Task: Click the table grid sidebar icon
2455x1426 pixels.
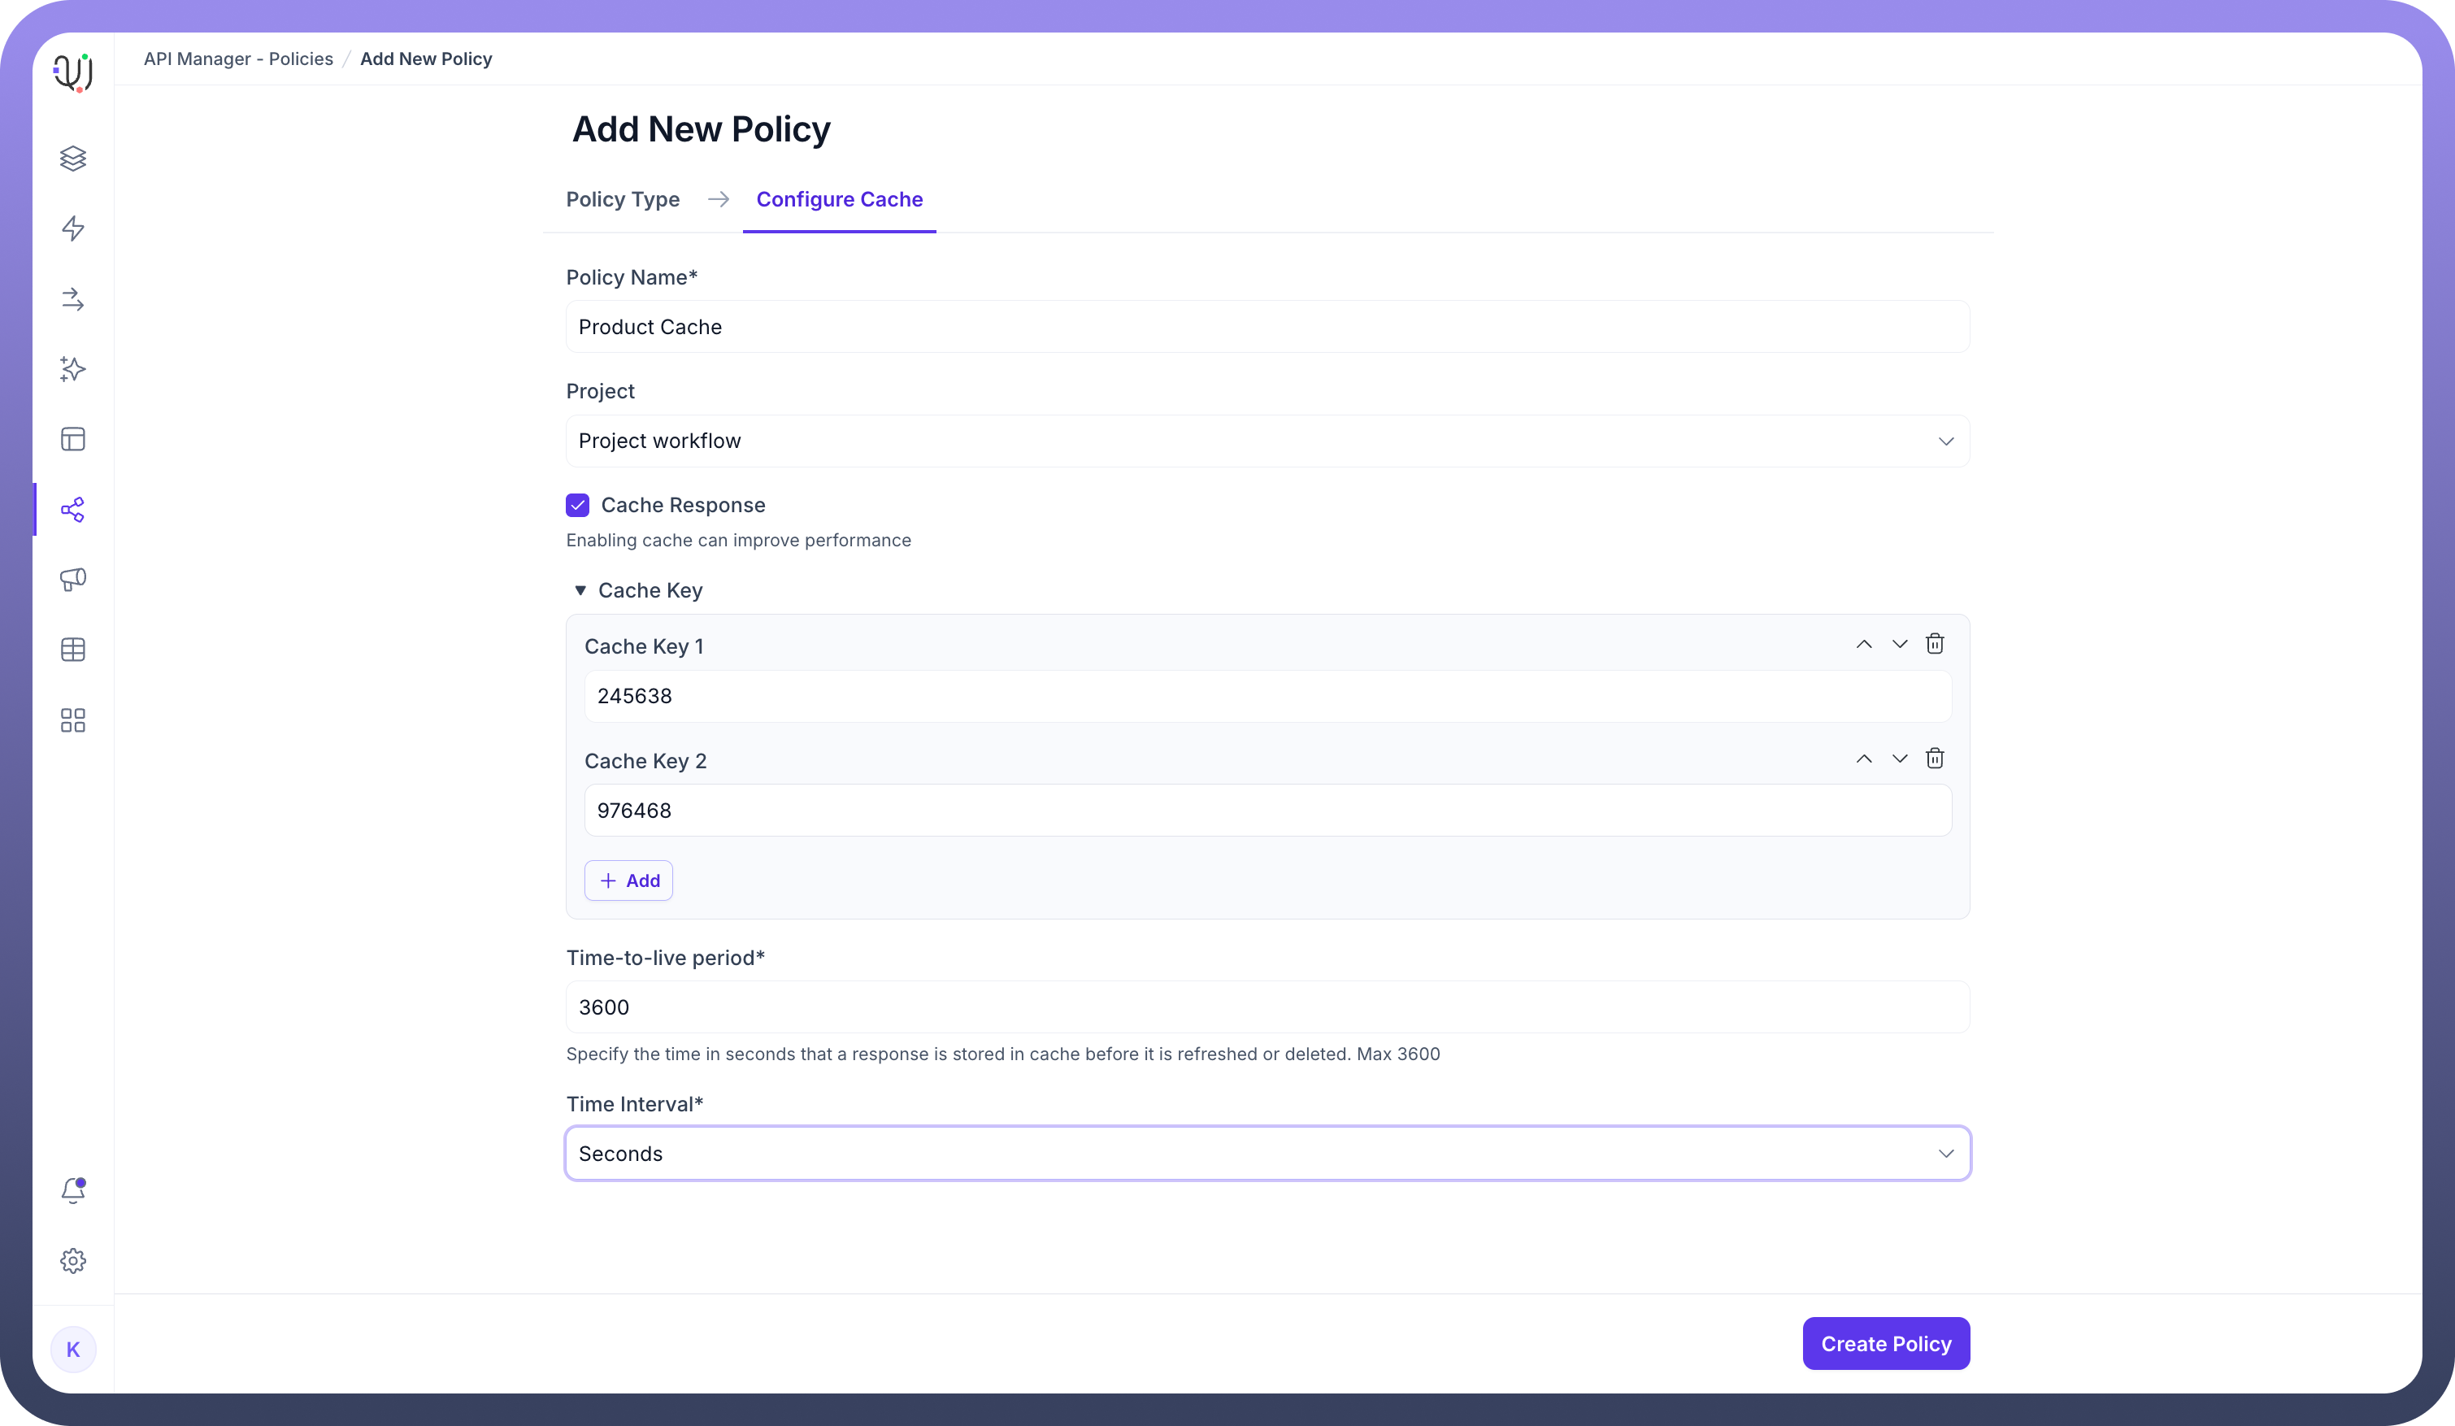Action: pyautogui.click(x=73, y=650)
